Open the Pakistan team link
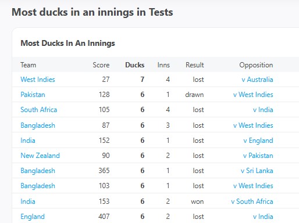 pos(33,95)
